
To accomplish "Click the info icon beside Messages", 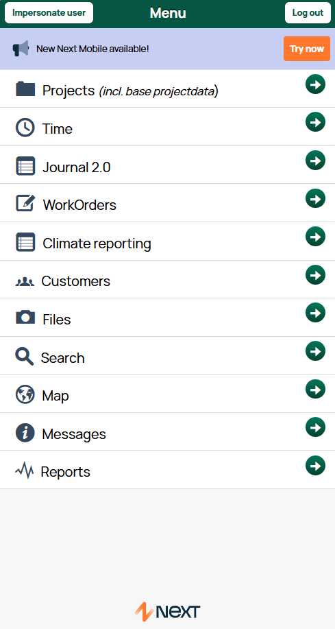I will 25,433.
